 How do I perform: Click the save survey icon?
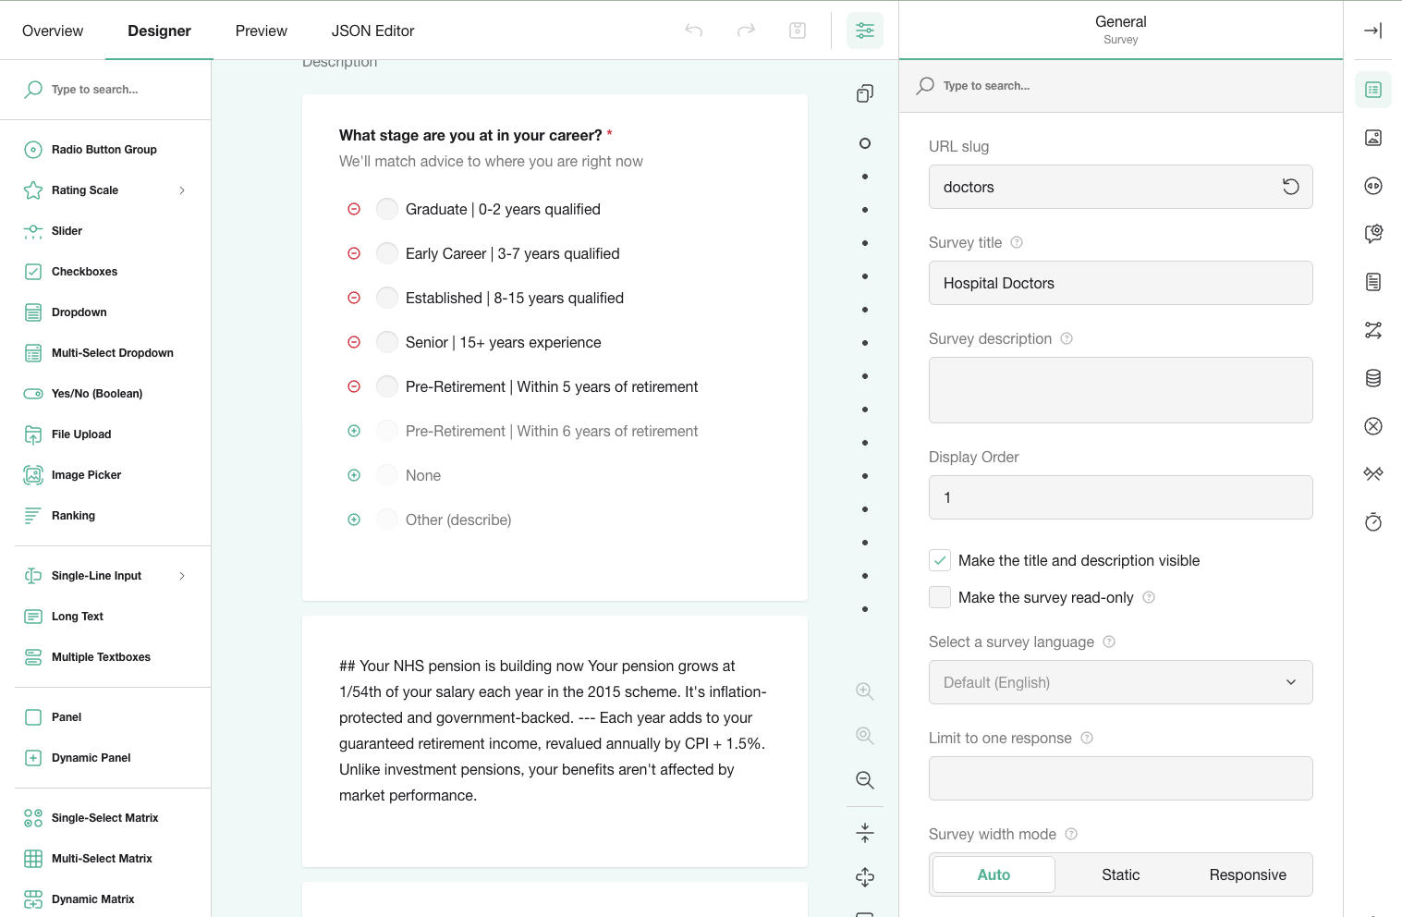coord(798,31)
